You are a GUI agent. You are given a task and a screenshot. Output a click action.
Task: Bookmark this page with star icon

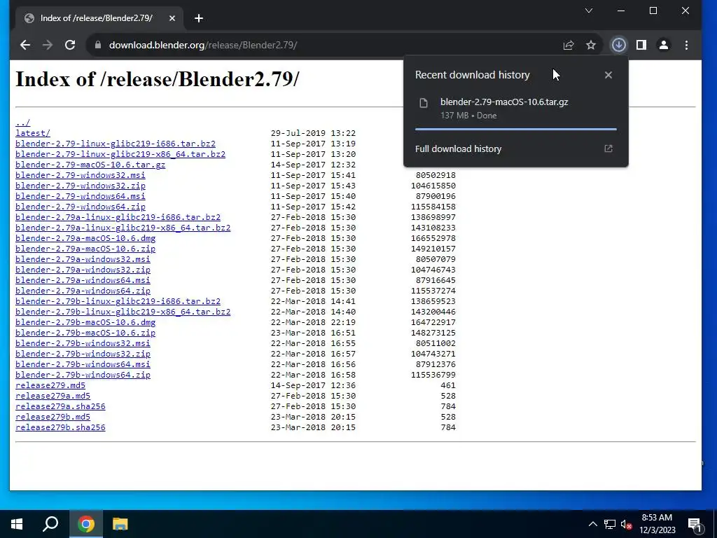[x=591, y=45]
